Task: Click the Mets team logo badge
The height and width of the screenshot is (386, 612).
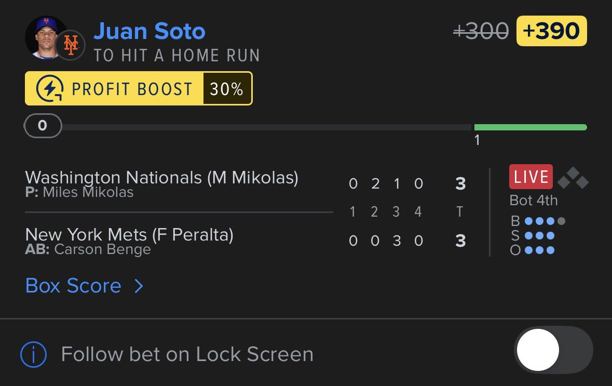Action: pyautogui.click(x=71, y=45)
